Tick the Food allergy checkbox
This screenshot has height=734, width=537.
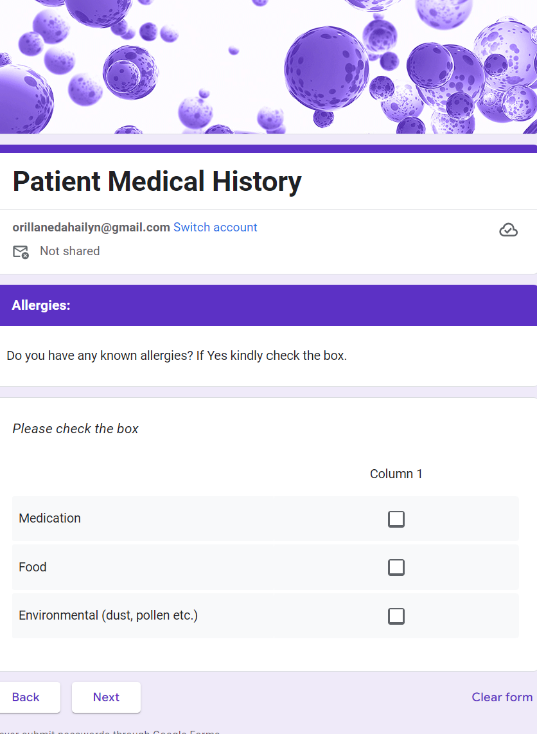[x=396, y=568]
